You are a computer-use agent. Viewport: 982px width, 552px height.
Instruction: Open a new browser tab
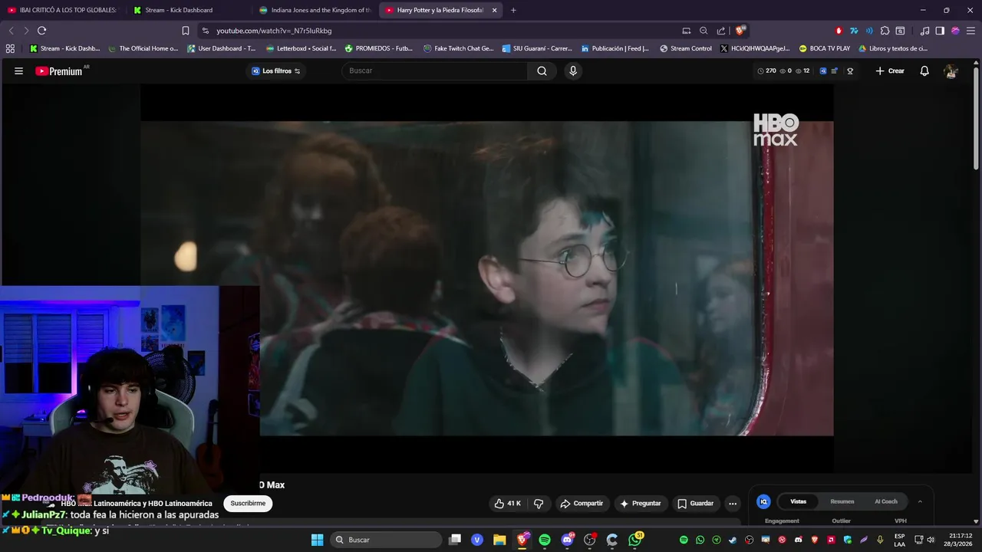tap(513, 10)
